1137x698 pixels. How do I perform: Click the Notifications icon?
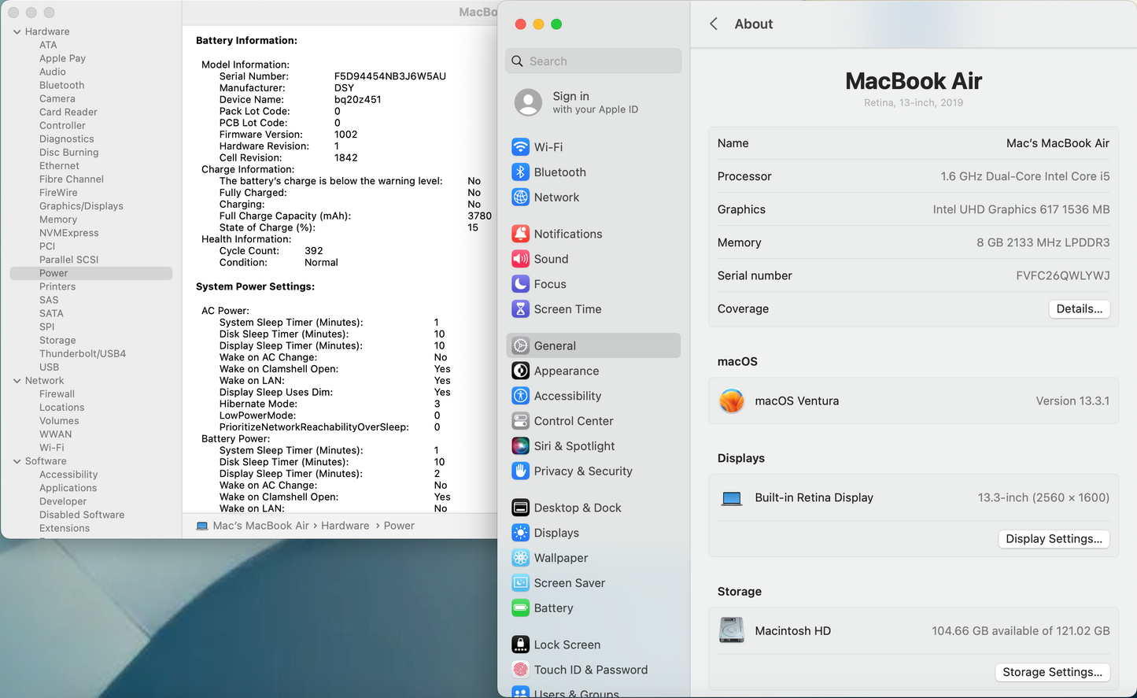567,234
